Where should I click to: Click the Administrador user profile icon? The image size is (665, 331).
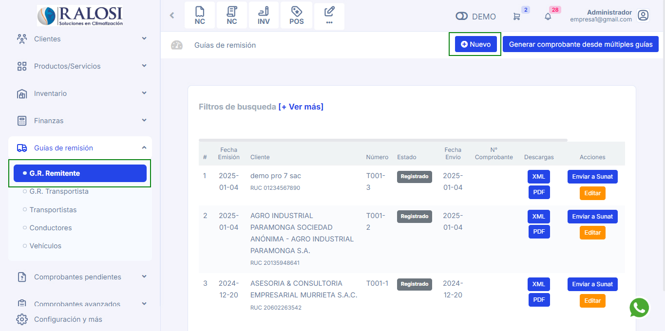point(643,16)
